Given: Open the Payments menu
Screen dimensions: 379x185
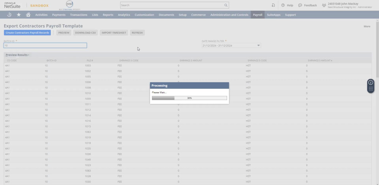Looking at the screenshot, I should pyautogui.click(x=59, y=15).
